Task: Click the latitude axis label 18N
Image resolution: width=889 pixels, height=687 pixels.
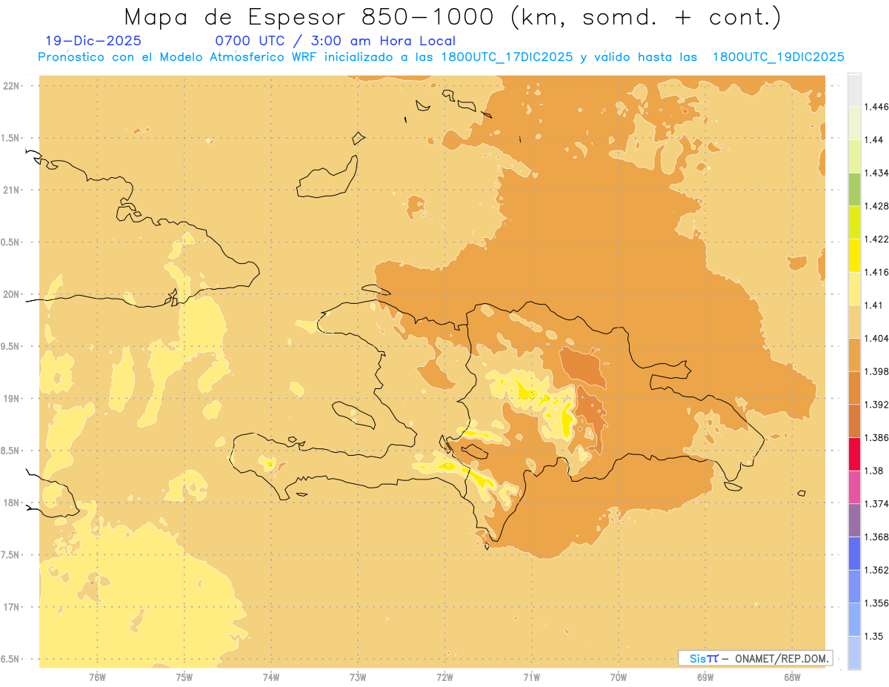Action: 11,503
